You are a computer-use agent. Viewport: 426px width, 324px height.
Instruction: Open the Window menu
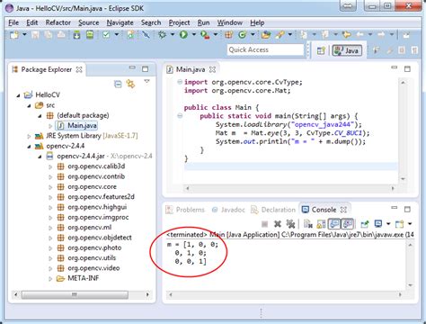230,22
